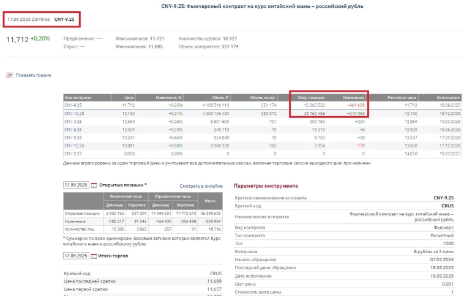Click CNY-9.25 link in the contracts table
464x296 pixels.
coord(73,105)
